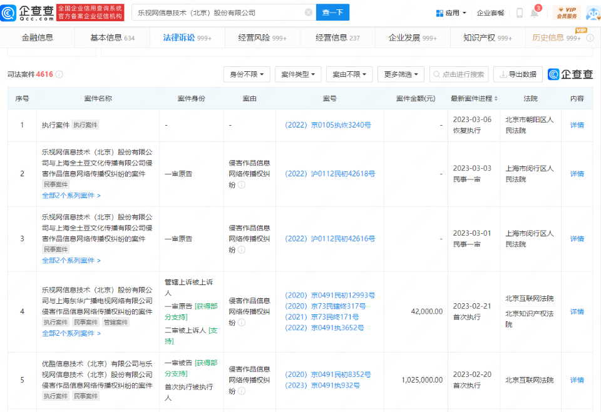Open case (2022)京0491执3652号
Image resolution: width=601 pixels, height=412 pixels.
point(324,328)
